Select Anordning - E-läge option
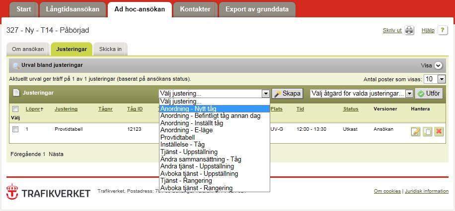 pyautogui.click(x=215, y=130)
